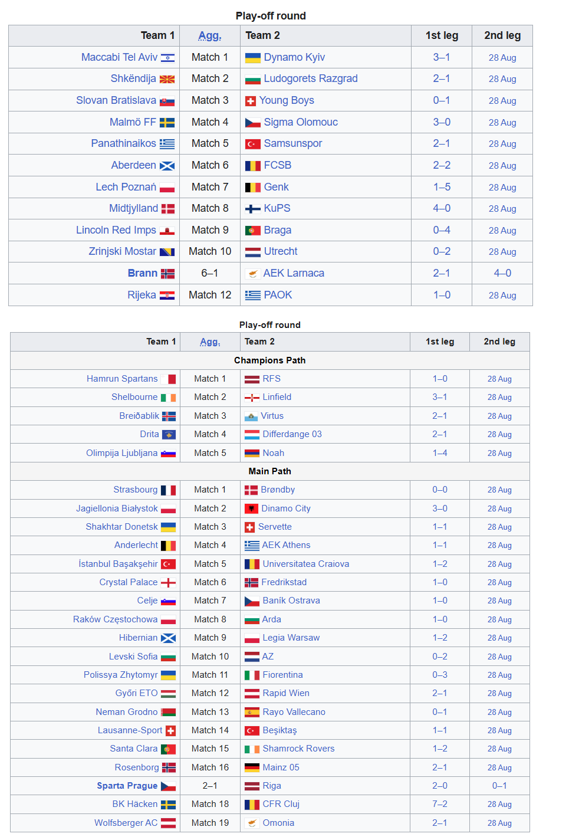This screenshot has height=840, width=569.
Task: Click the Turkish flag beside Samsunspor
Action: pos(253,144)
